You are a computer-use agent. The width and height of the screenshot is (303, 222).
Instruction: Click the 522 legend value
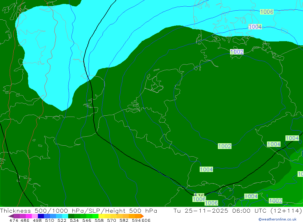tap(62, 220)
